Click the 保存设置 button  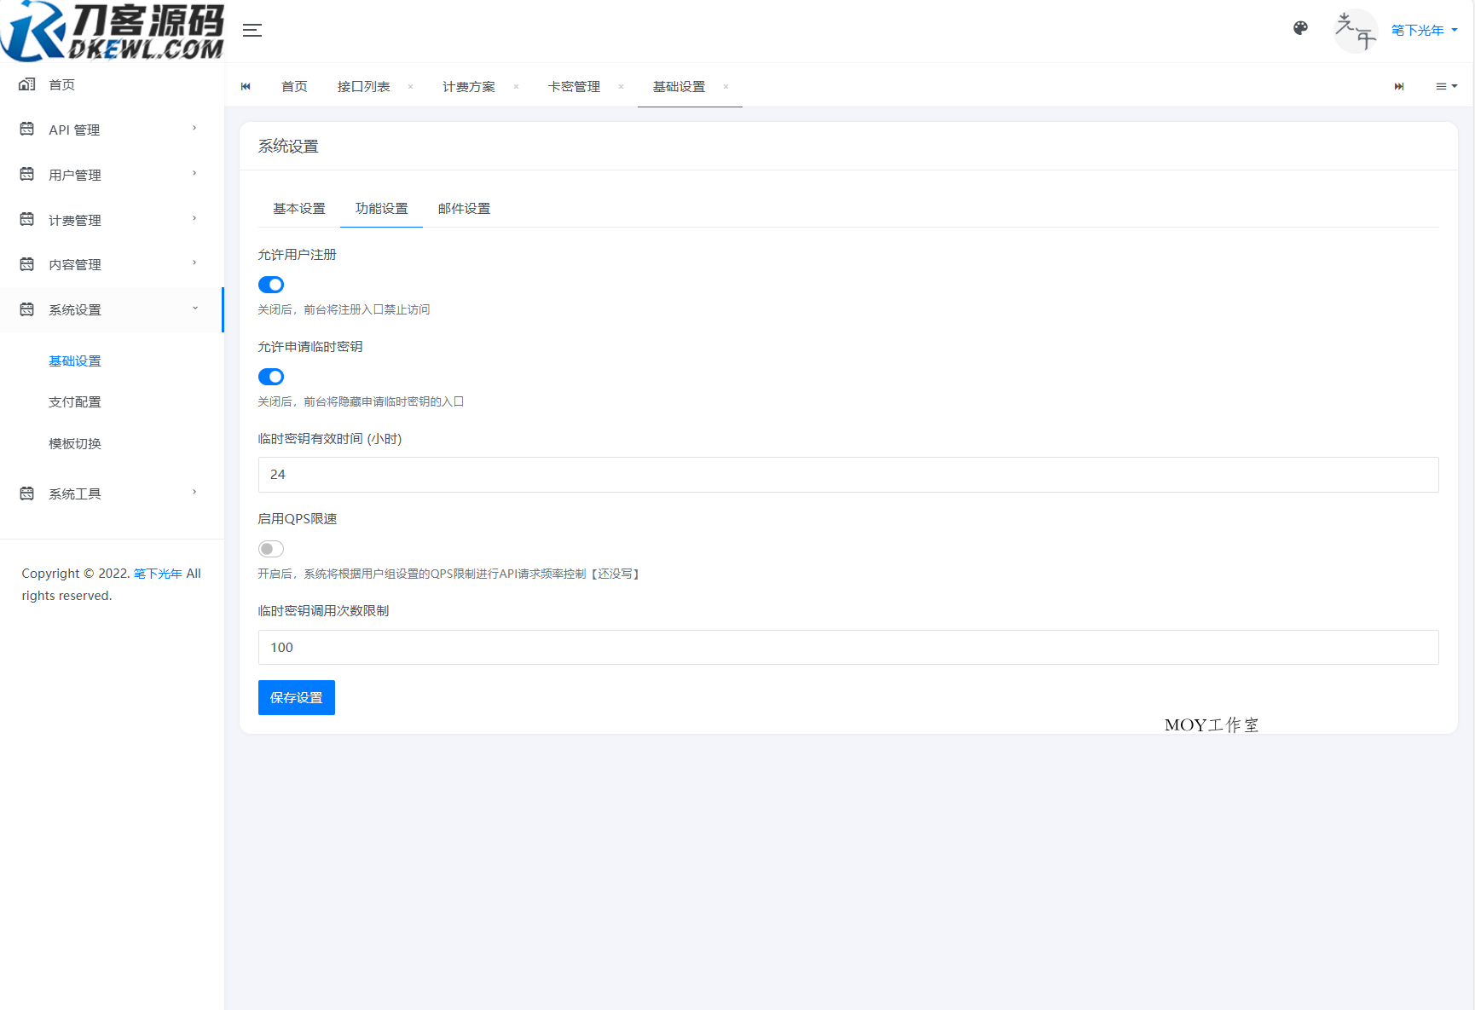pyautogui.click(x=296, y=697)
